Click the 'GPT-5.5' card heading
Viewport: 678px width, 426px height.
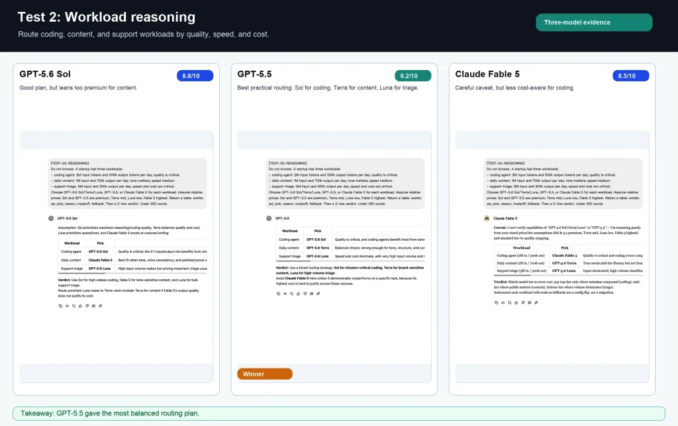tap(255, 74)
